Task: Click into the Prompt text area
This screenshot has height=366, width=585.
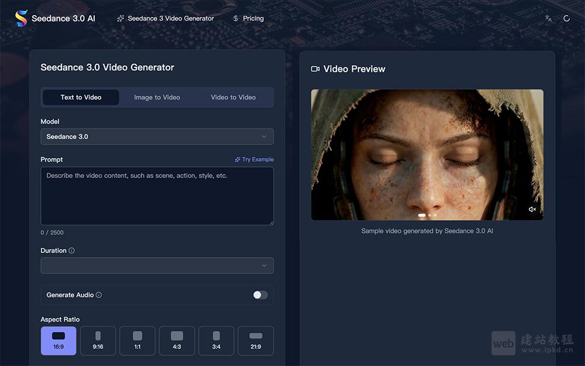Action: [x=157, y=196]
